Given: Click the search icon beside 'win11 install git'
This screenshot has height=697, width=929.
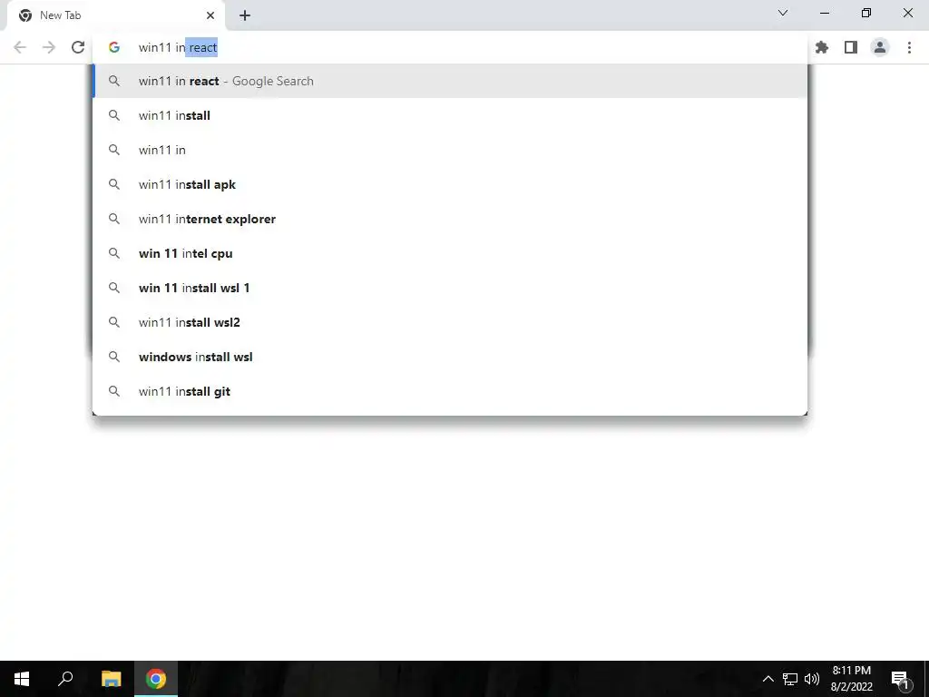Looking at the screenshot, I should [114, 391].
